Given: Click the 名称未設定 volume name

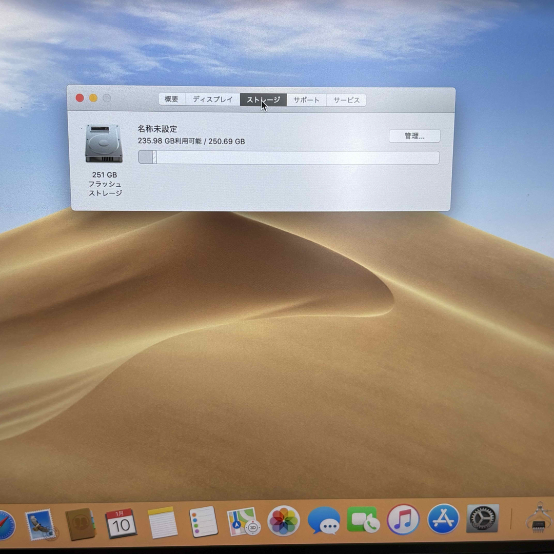Looking at the screenshot, I should pos(157,129).
